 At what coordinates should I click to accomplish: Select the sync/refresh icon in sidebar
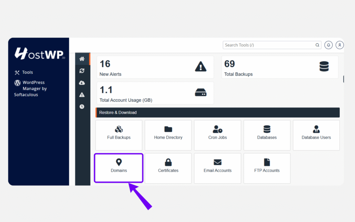pyautogui.click(x=82, y=71)
